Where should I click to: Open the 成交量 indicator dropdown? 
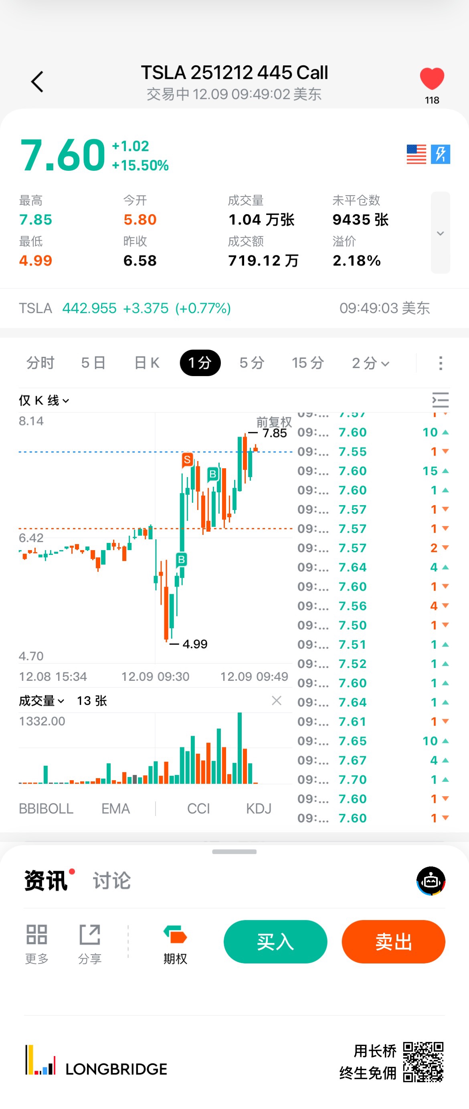click(x=41, y=701)
